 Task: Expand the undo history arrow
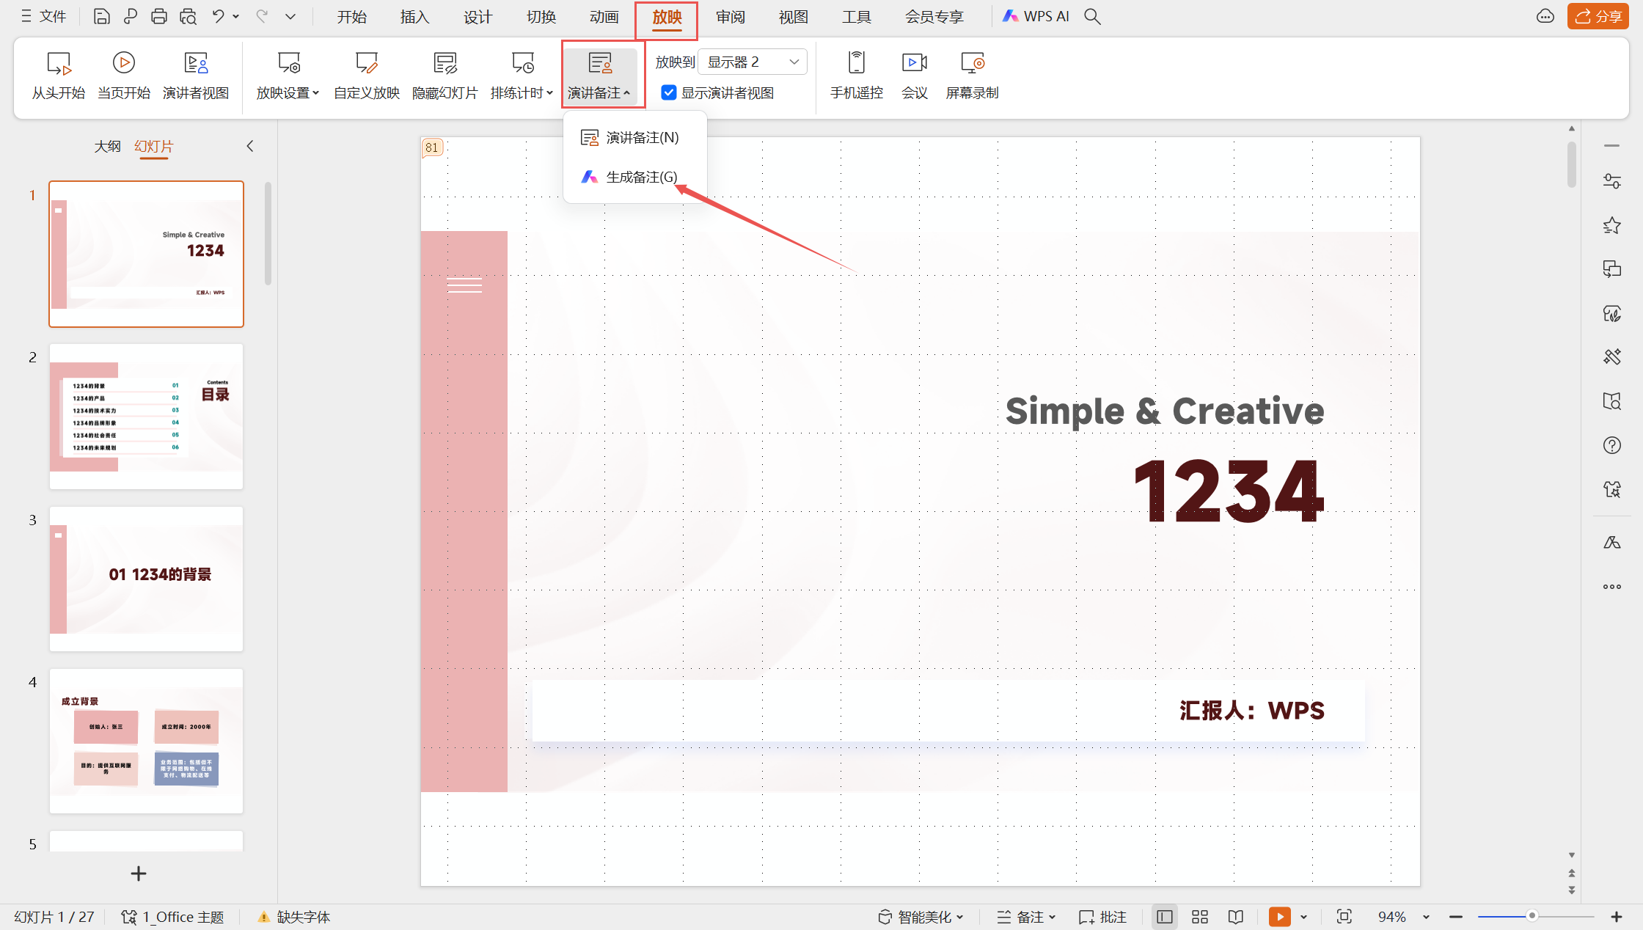tap(235, 16)
